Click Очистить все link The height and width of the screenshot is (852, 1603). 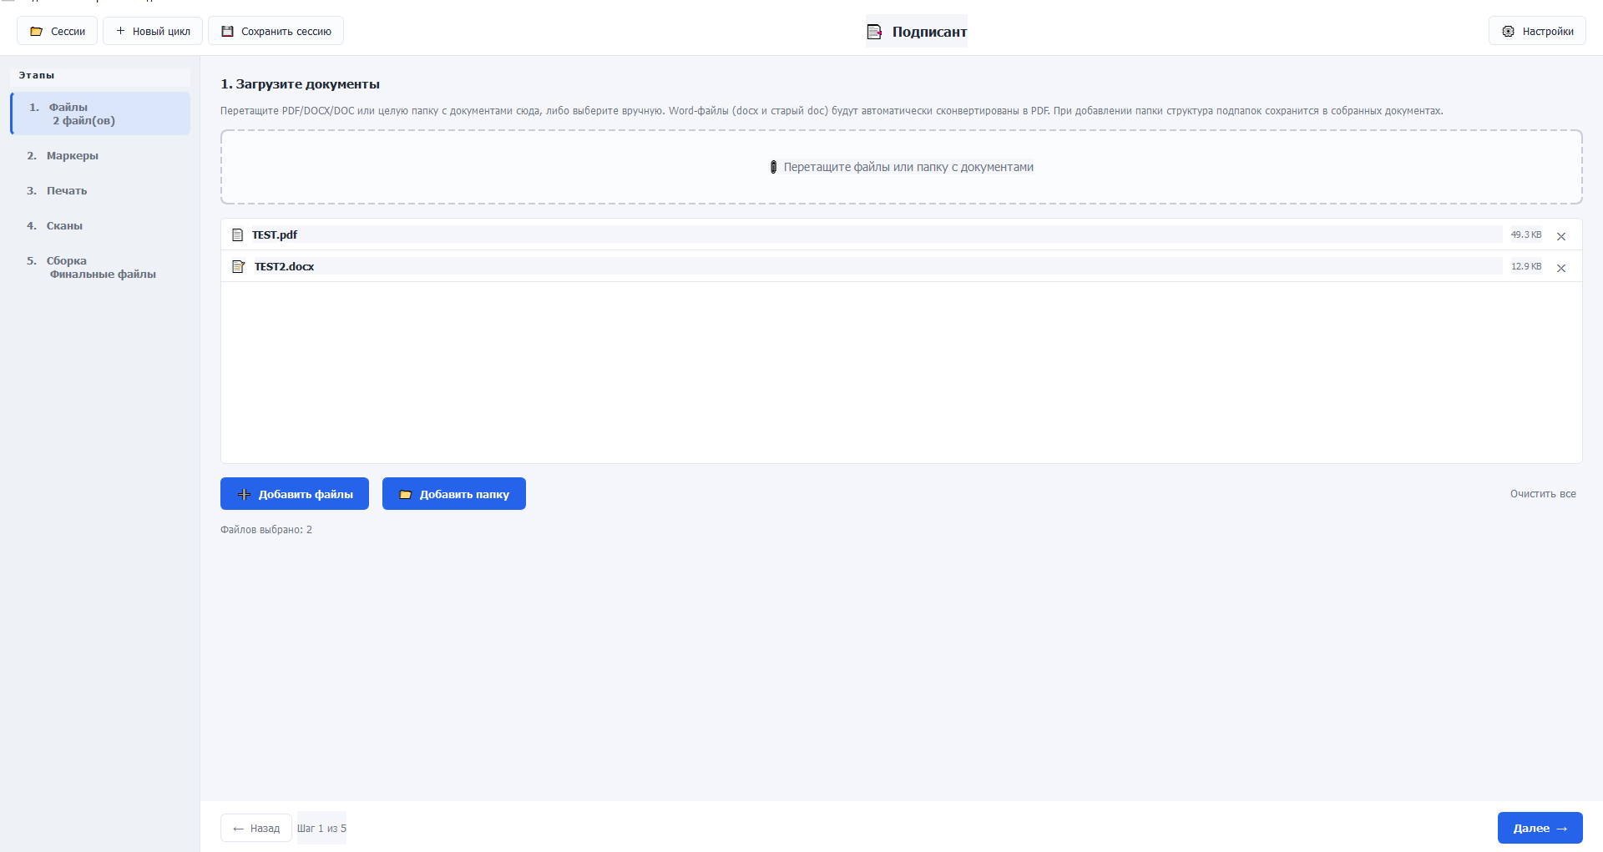[x=1543, y=494]
